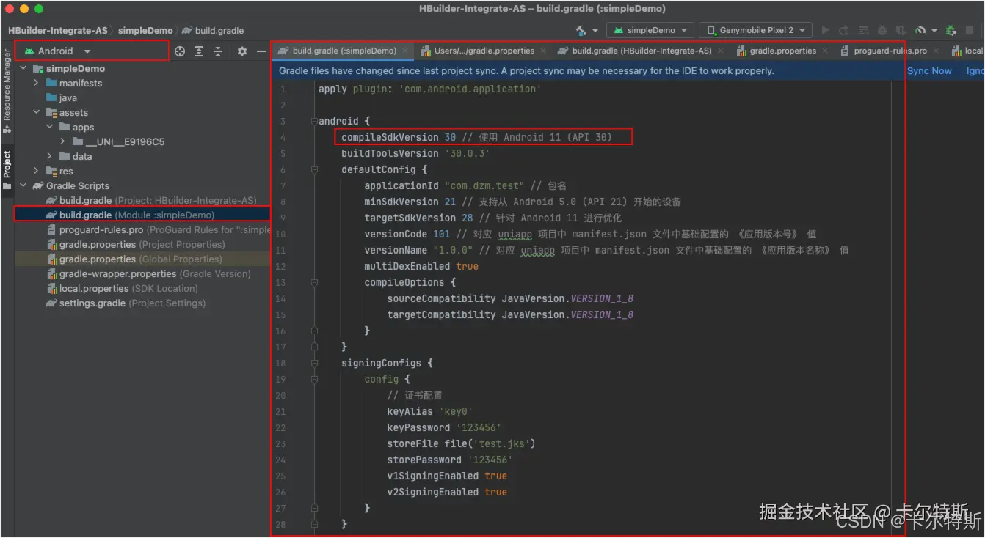Collapse the Gradle Scripts node
Image resolution: width=985 pixels, height=538 pixels.
23,185
